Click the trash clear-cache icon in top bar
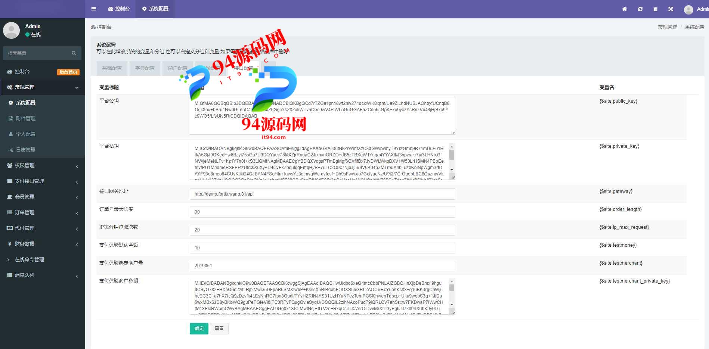This screenshot has height=349, width=709. click(655, 9)
